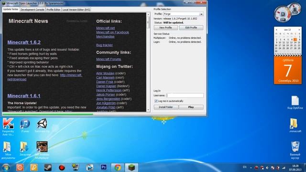Open the Загрузки folder shortcut
306x172 pixels.
pos(25,149)
